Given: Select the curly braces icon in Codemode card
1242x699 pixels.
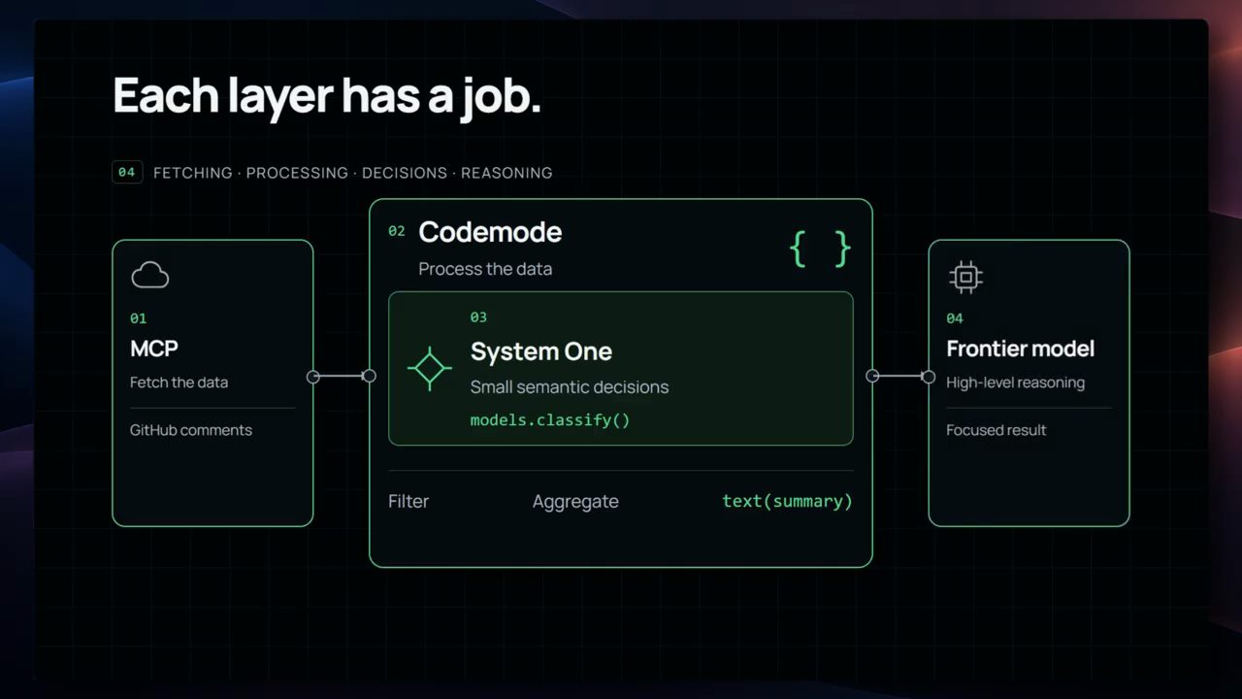Looking at the screenshot, I should [820, 250].
